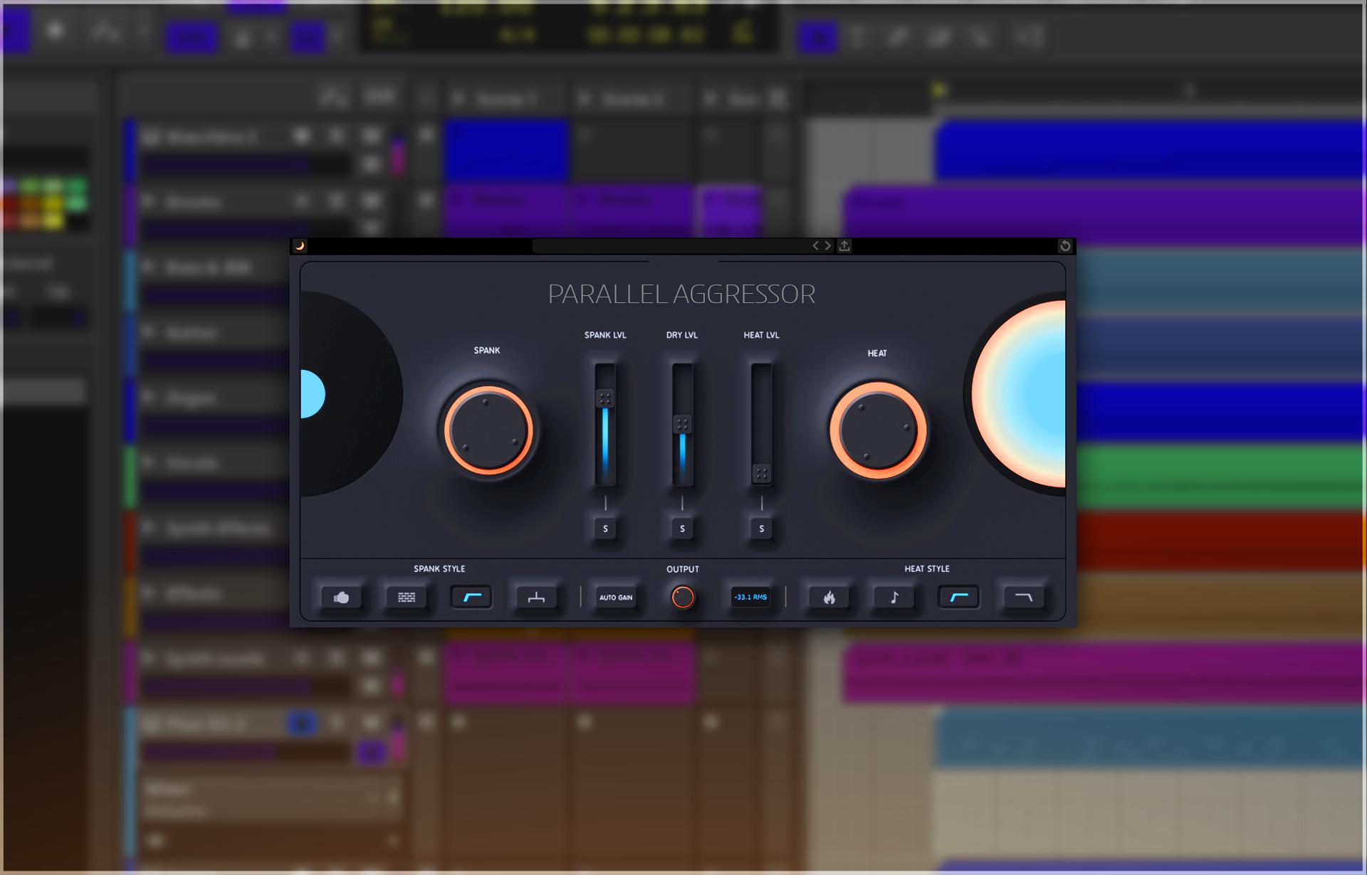Select the sidechain bracket Spank Style button
Viewport: 1367px width, 875px height.
536,598
